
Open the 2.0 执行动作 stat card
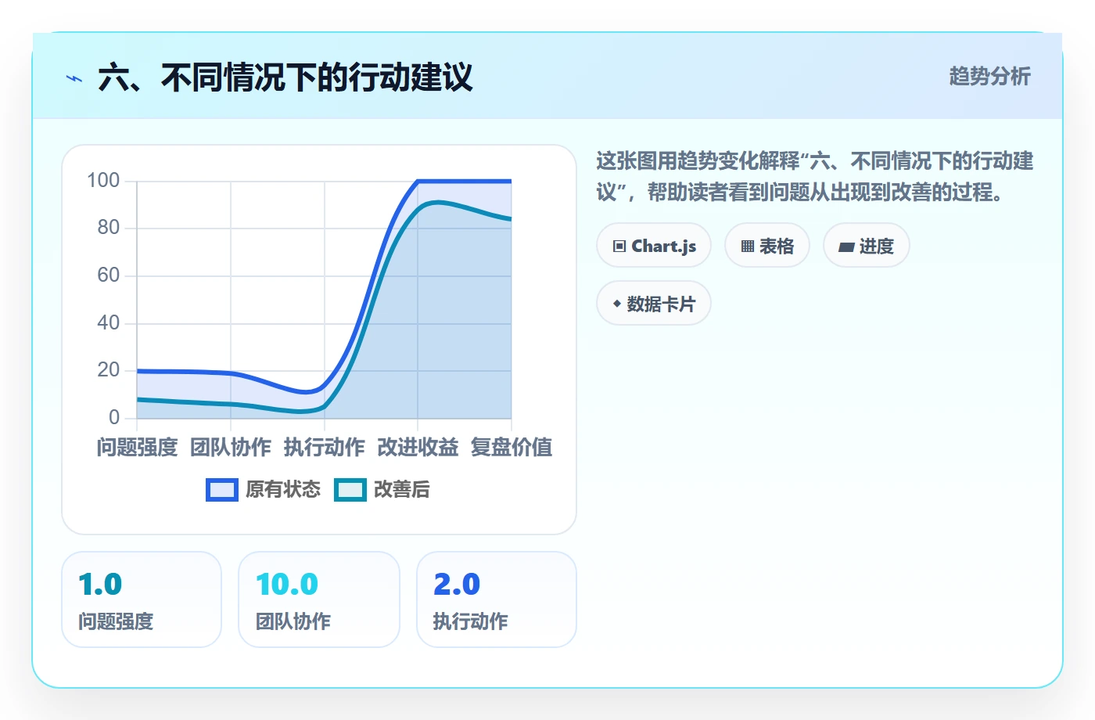(497, 599)
